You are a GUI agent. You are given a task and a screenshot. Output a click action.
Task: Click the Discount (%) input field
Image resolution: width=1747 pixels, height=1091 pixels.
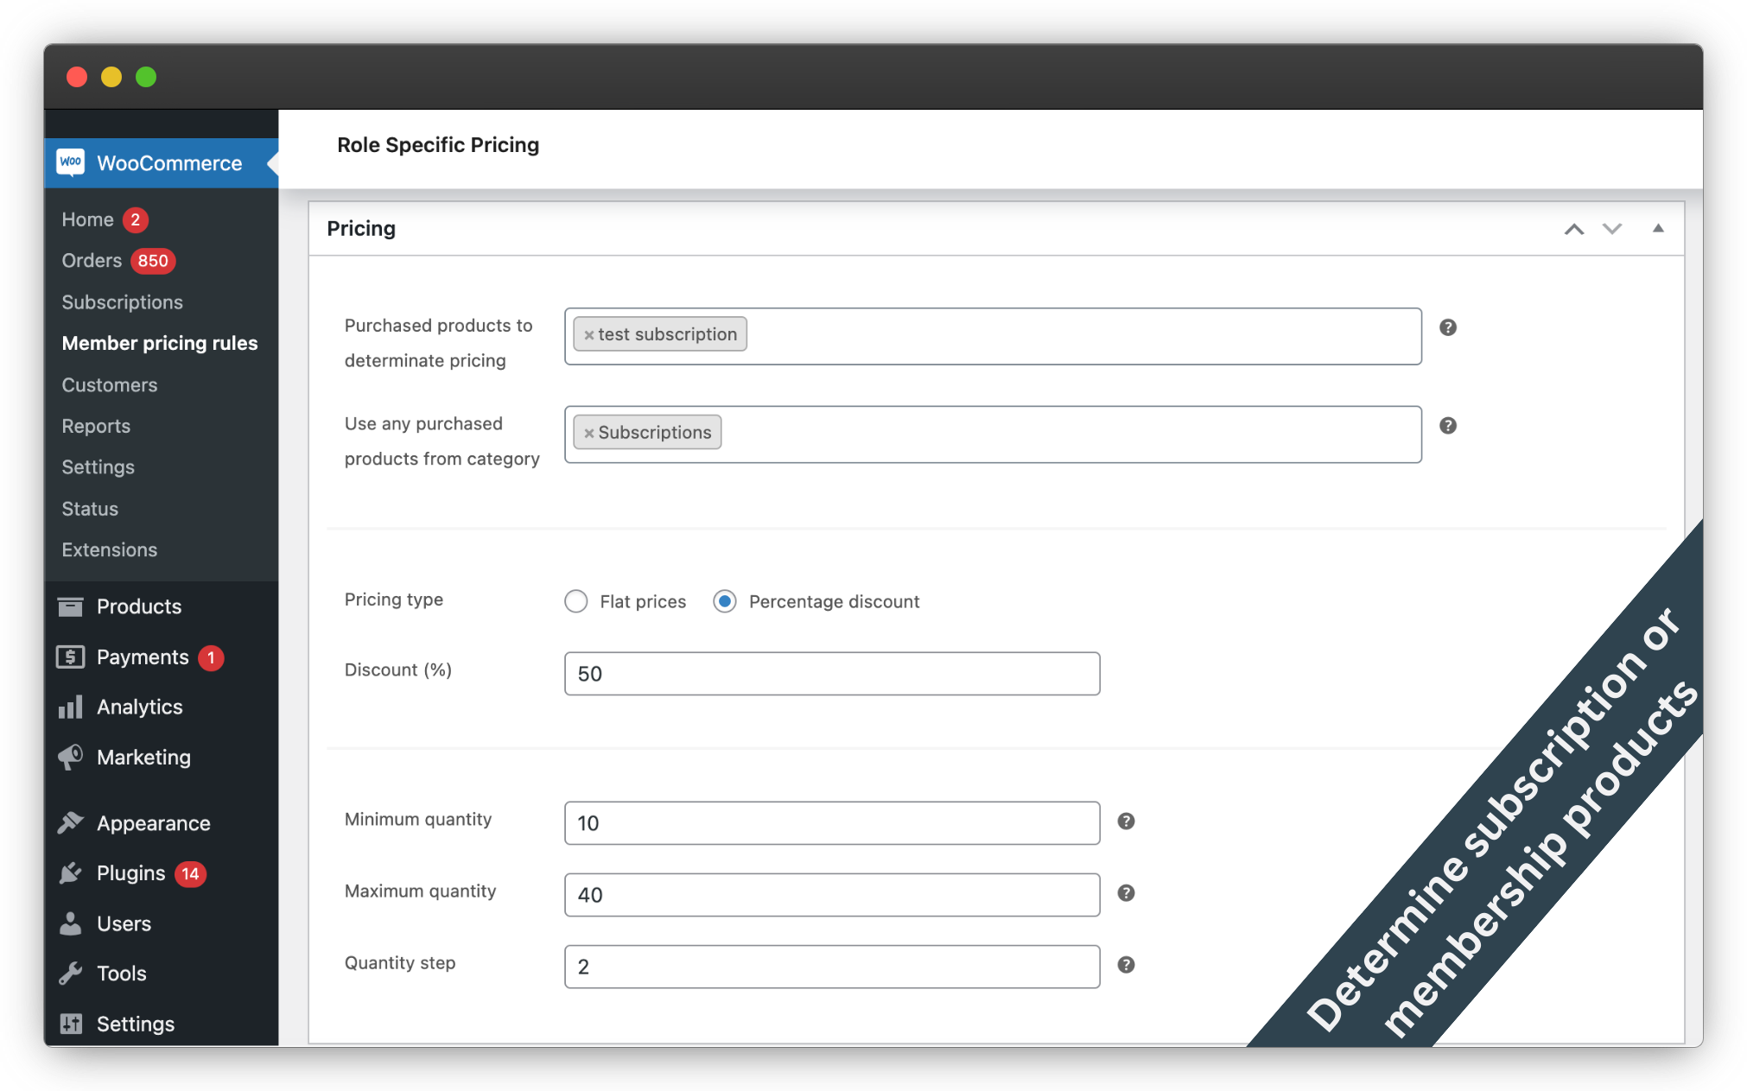coord(832,674)
